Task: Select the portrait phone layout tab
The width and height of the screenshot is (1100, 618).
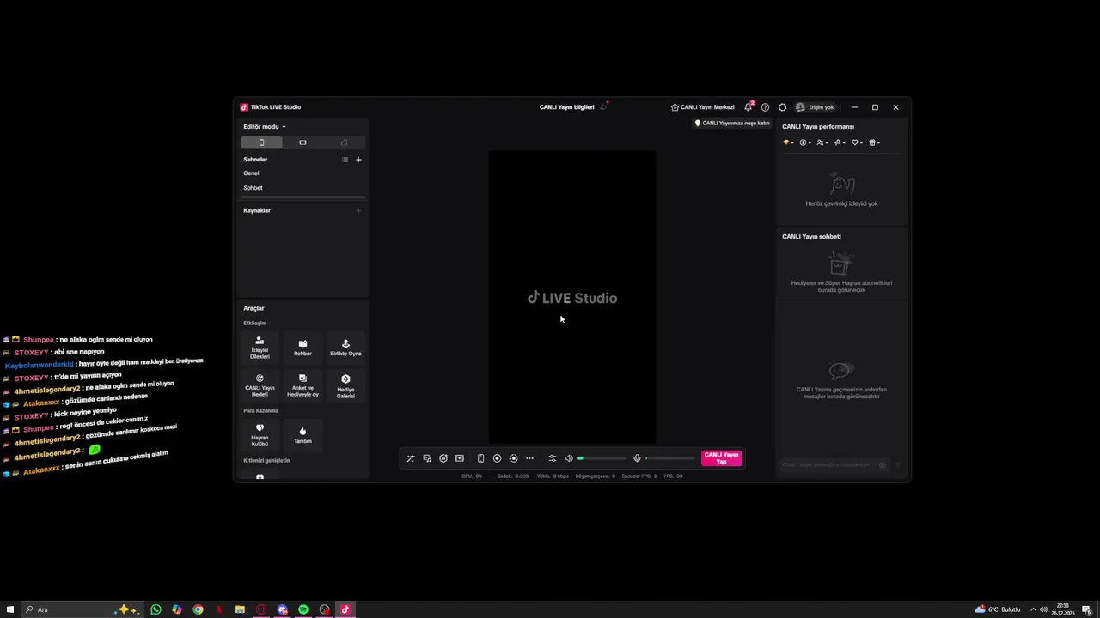Action: tap(261, 142)
